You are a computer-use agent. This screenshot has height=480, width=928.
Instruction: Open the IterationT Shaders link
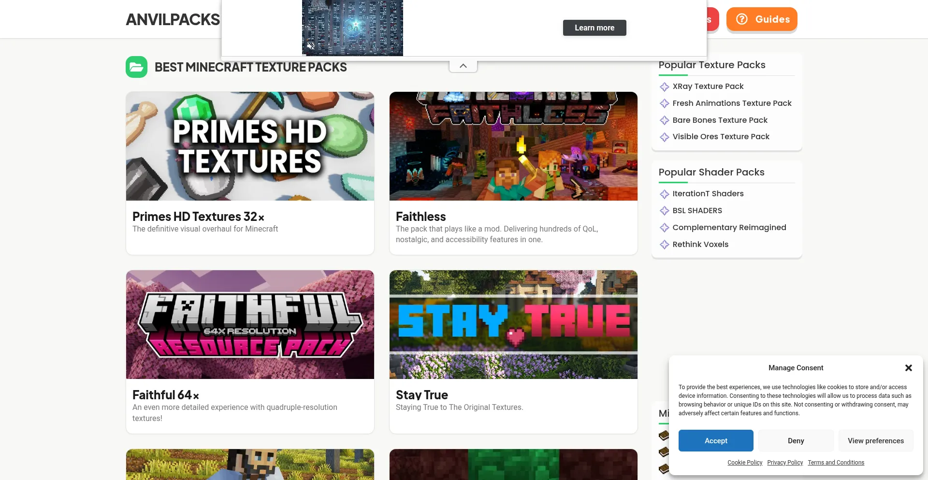(708, 194)
